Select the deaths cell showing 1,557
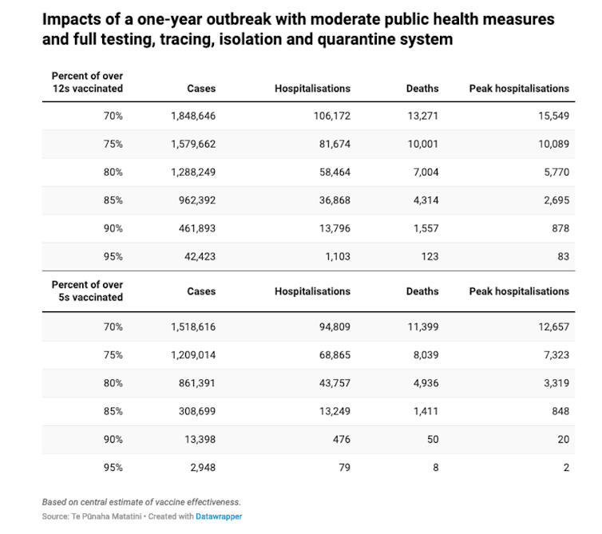Viewport: 602px width, 534px height. coord(424,228)
